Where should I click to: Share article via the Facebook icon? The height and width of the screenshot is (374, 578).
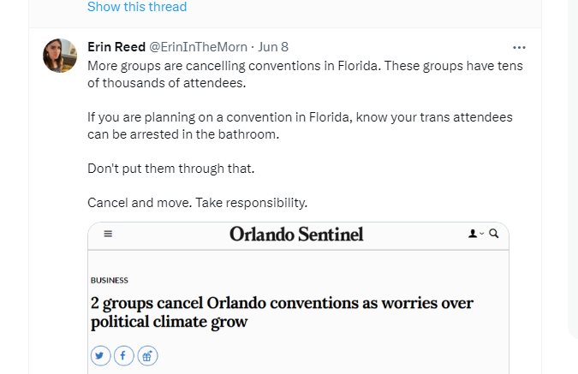(124, 355)
